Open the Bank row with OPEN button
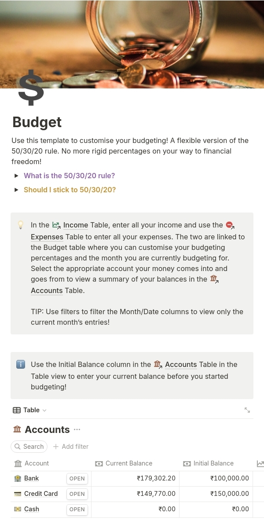The image size is (264, 528). [x=77, y=479]
